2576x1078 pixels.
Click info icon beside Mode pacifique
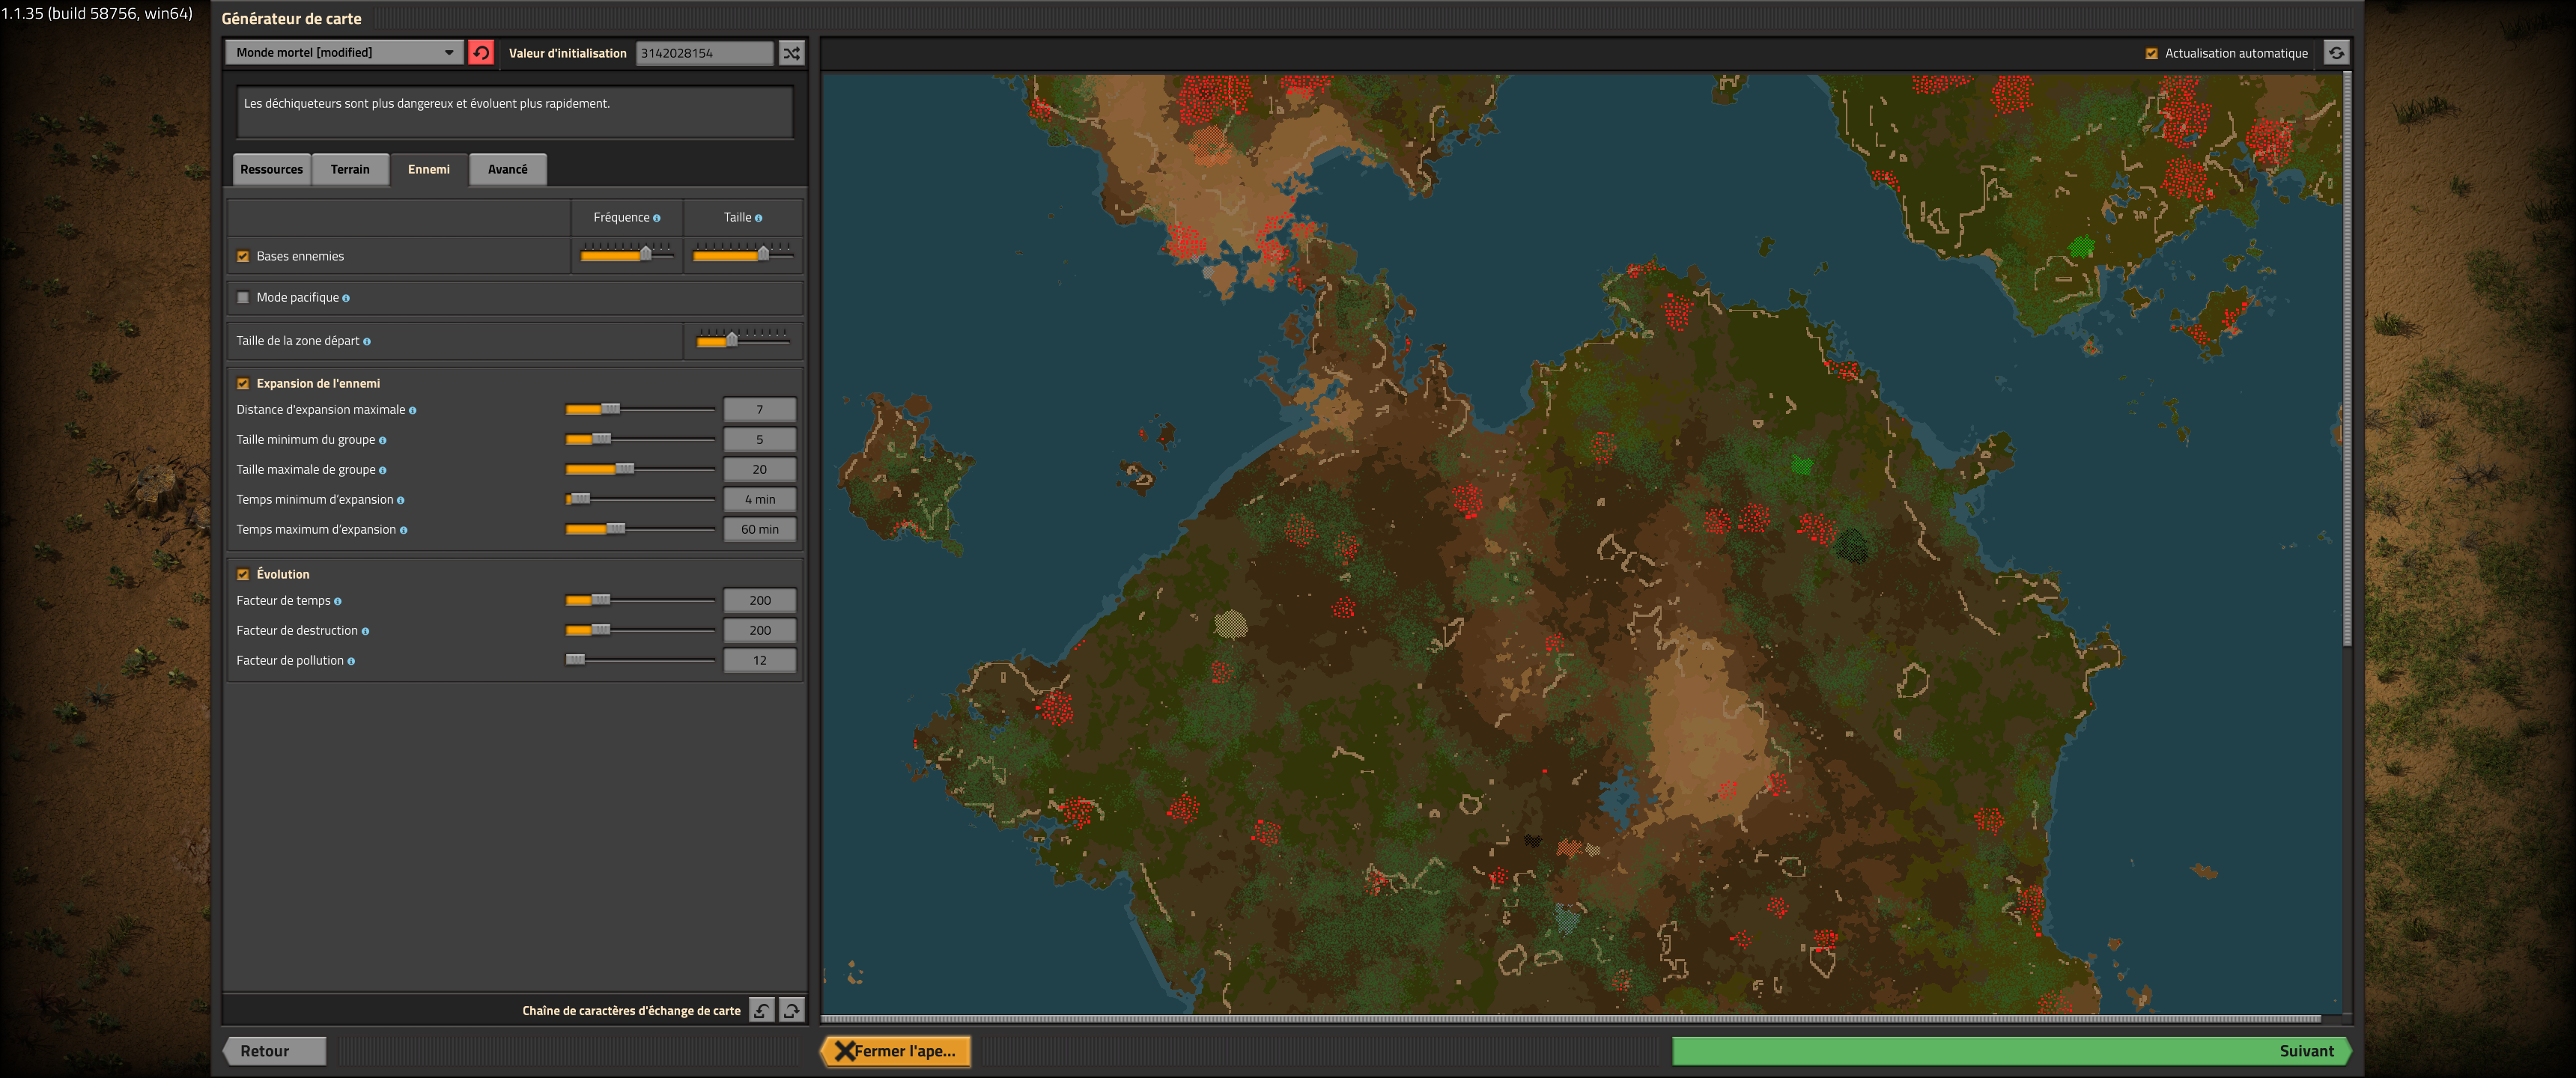click(x=346, y=298)
